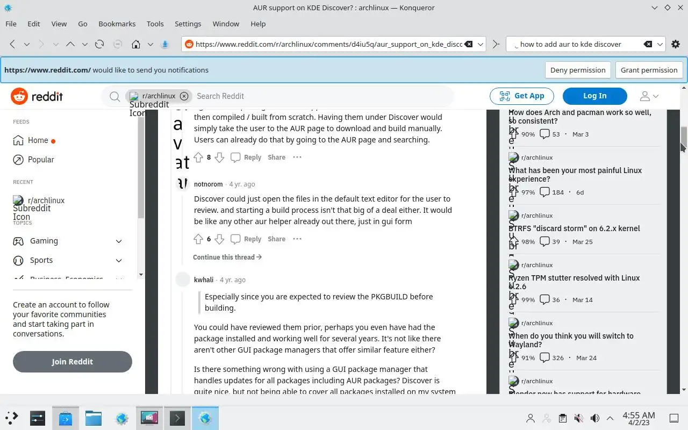Click the Join Reddit button

[x=73, y=362]
